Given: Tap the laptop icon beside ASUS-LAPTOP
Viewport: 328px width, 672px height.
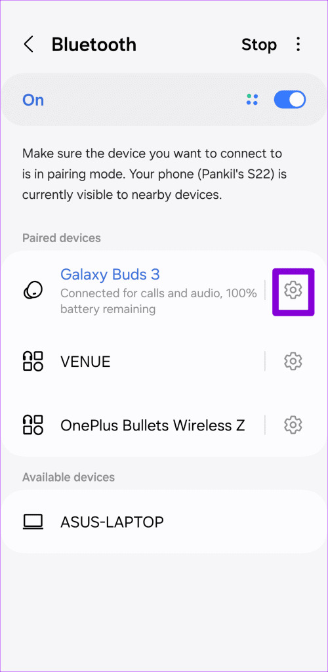Looking at the screenshot, I should pos(33,522).
